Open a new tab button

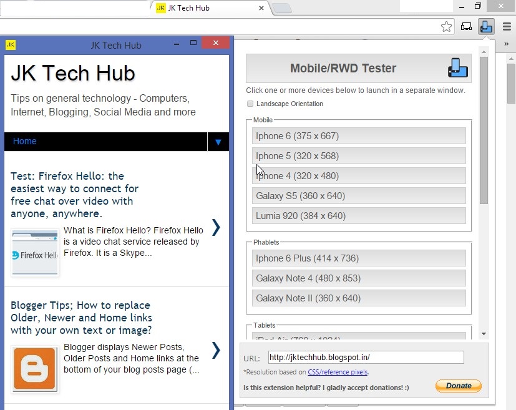coord(283,8)
